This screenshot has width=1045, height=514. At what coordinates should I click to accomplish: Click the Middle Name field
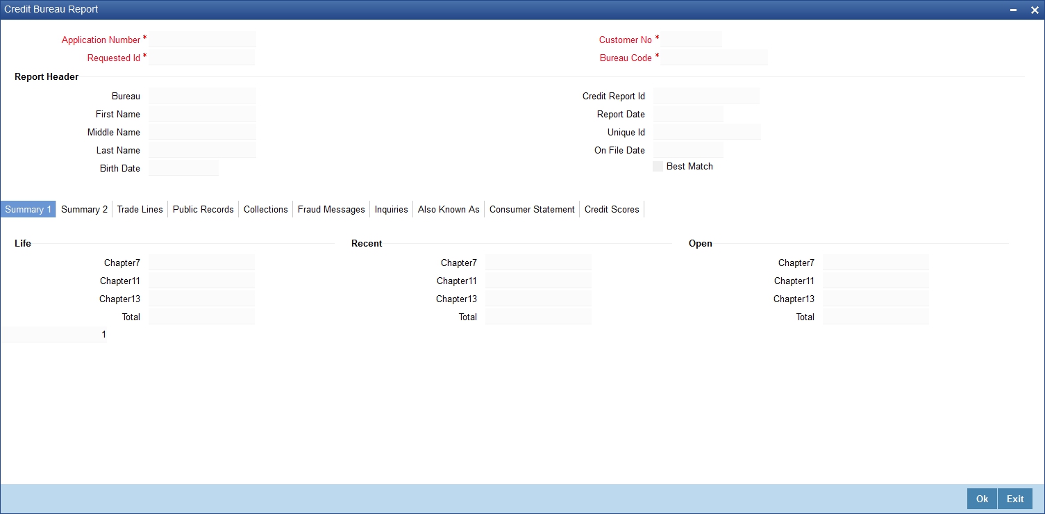[x=202, y=132]
